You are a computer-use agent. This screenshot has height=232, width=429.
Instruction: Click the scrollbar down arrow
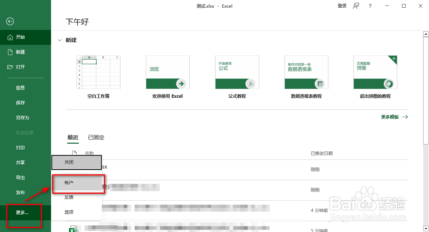click(426, 228)
